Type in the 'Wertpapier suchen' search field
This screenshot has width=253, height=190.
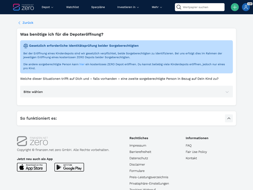pos(202,7)
